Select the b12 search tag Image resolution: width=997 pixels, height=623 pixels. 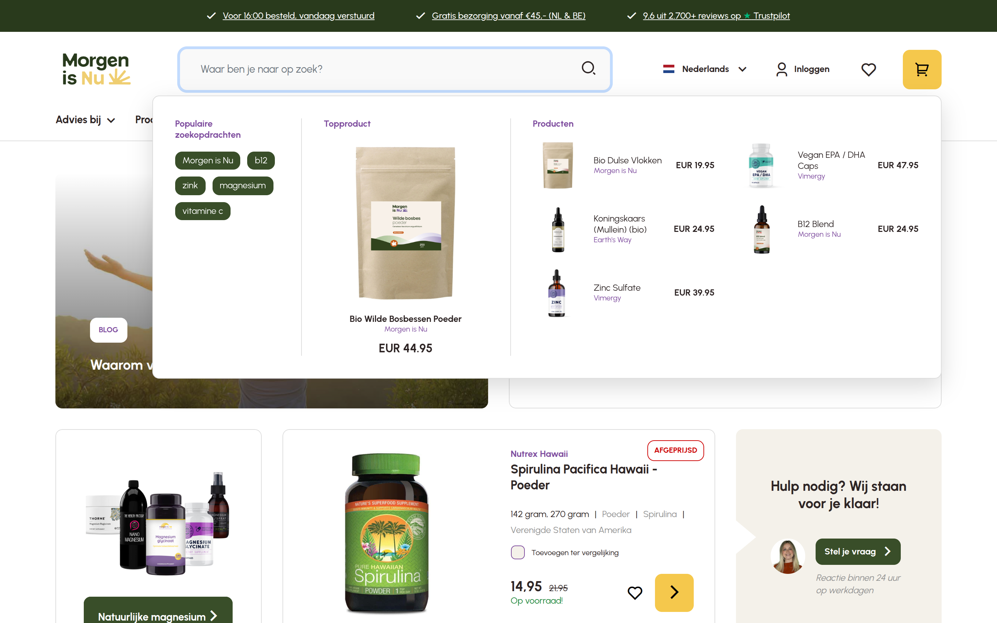tap(261, 160)
